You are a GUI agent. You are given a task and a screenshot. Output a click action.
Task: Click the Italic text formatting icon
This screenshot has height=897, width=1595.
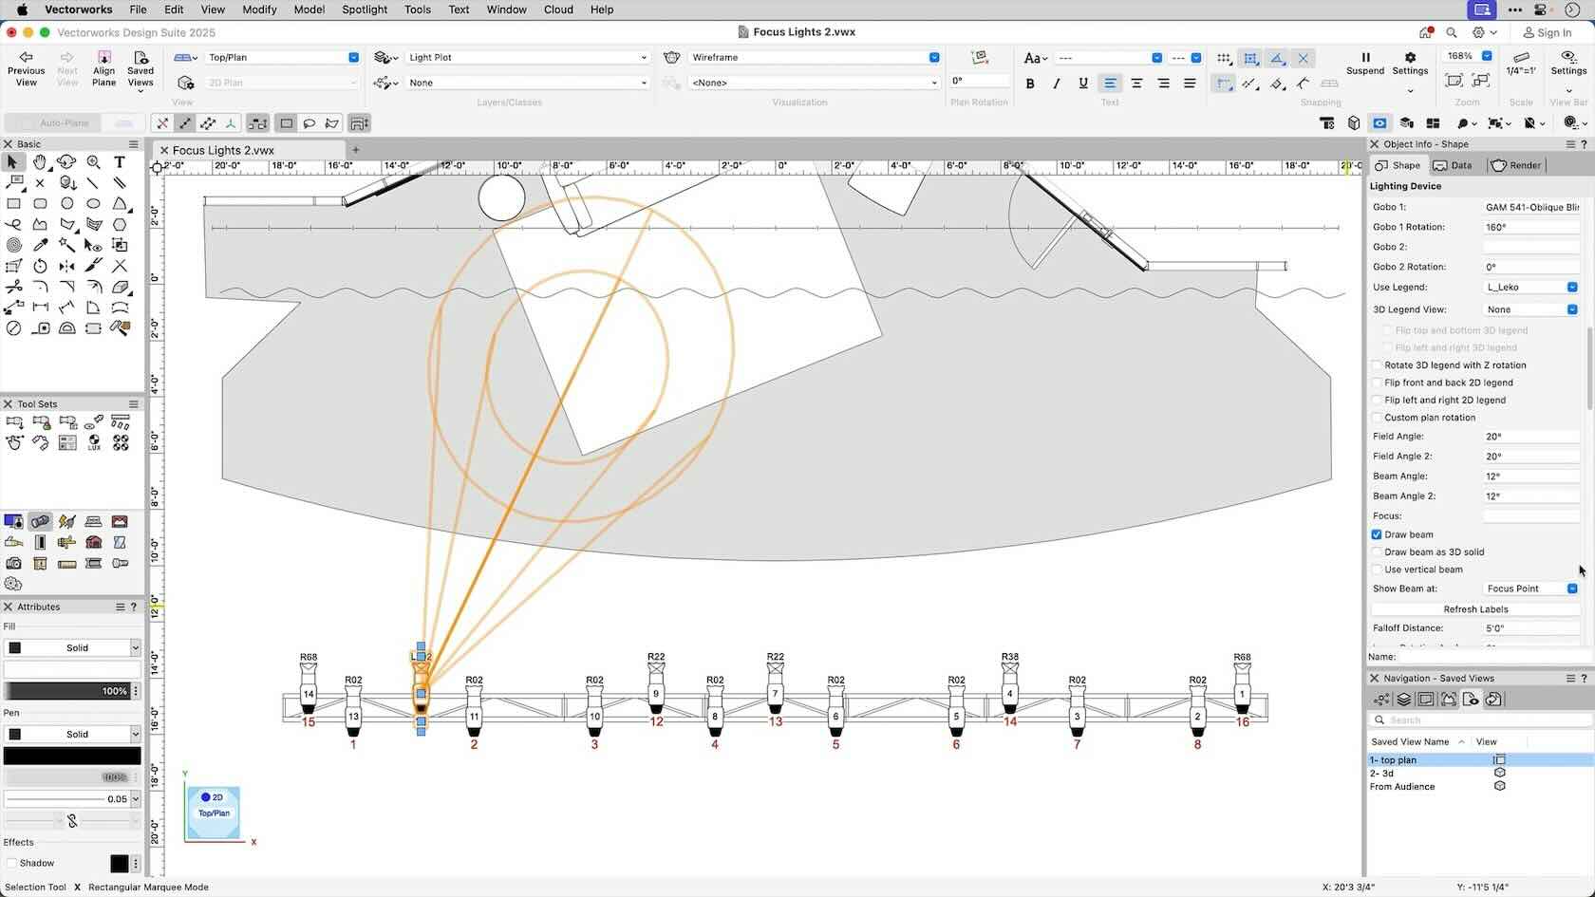click(x=1057, y=84)
